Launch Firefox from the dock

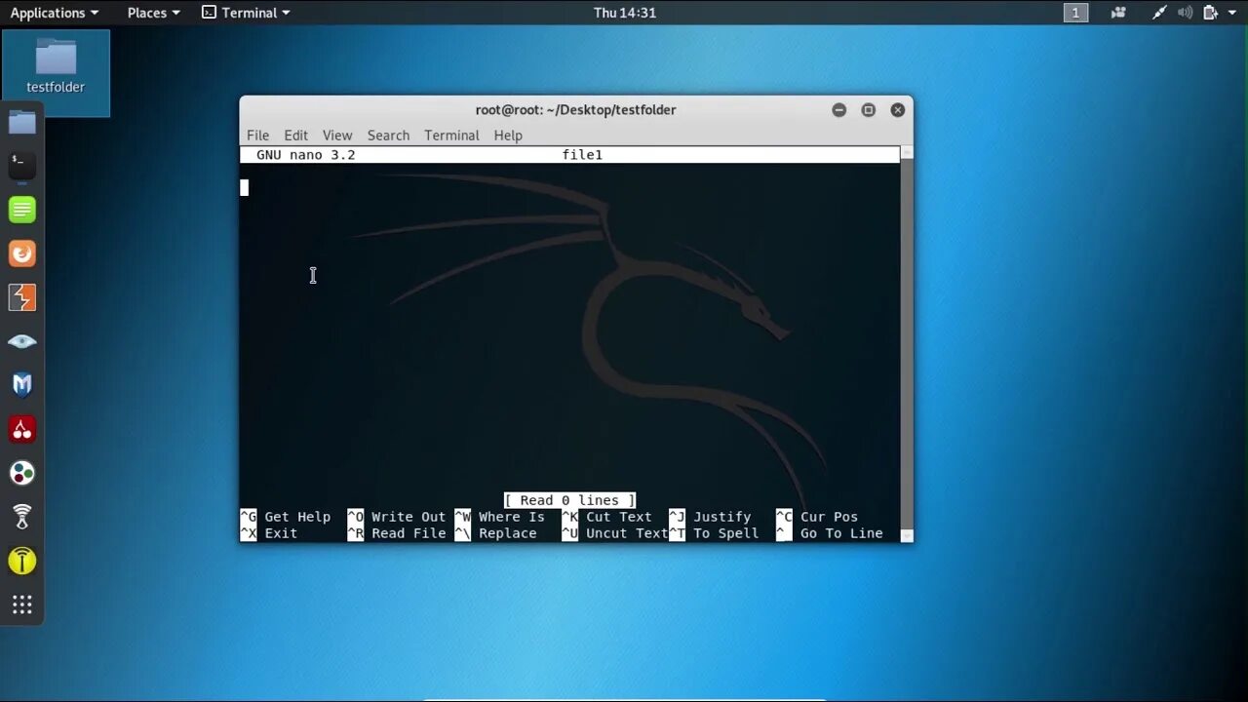(x=21, y=253)
